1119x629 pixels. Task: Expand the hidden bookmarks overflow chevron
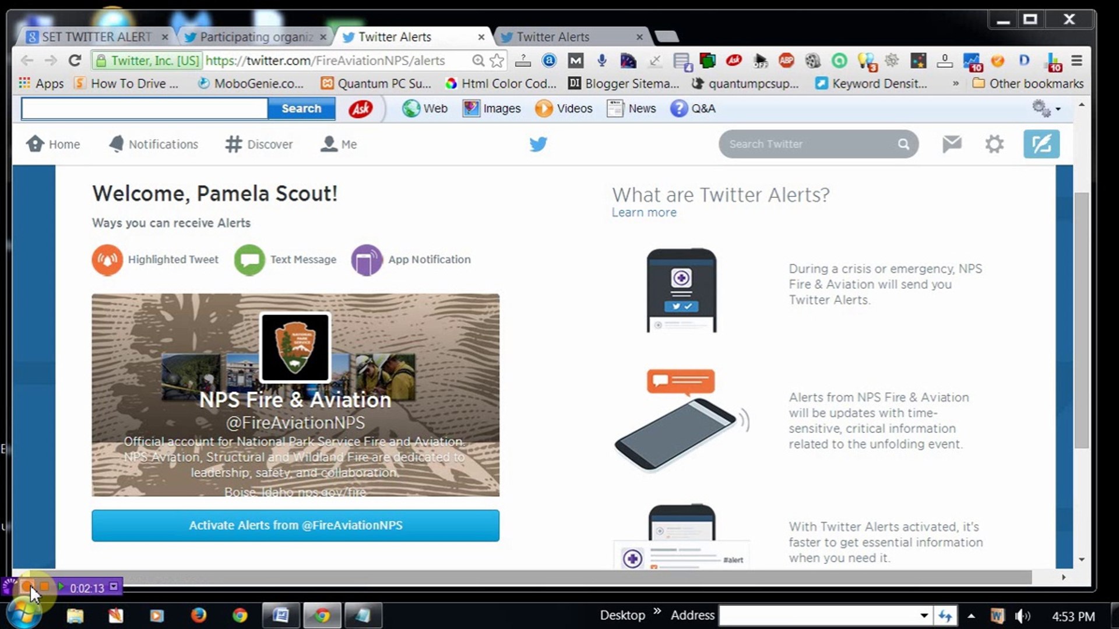coord(956,84)
